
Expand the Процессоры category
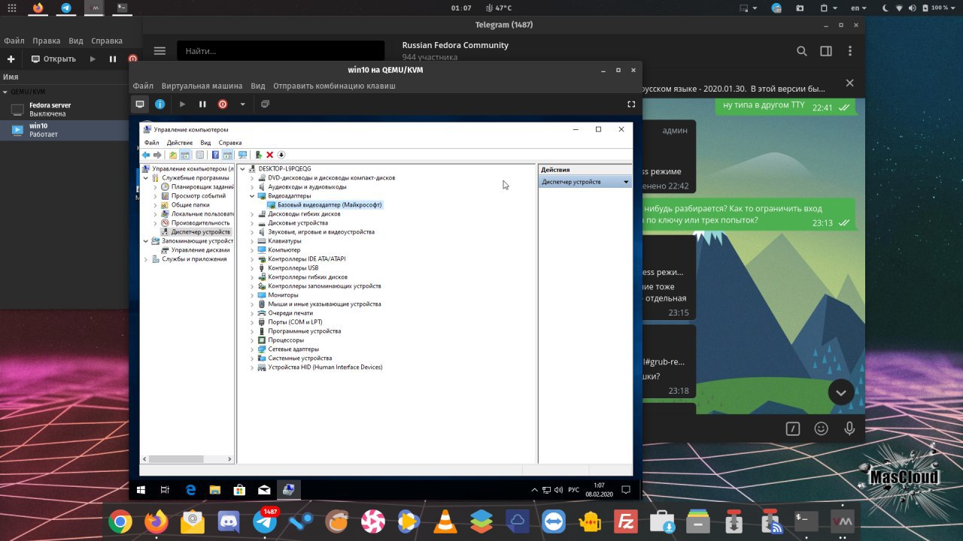(253, 340)
